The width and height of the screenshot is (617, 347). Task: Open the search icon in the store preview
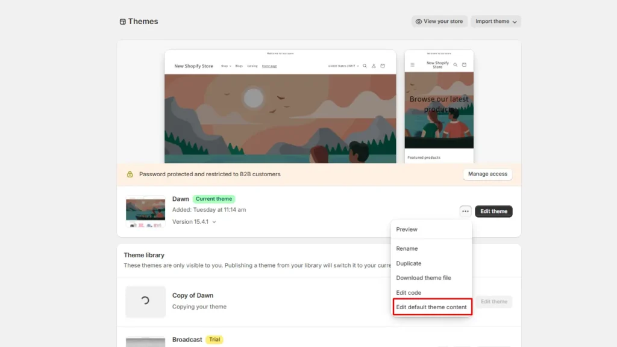(x=365, y=66)
